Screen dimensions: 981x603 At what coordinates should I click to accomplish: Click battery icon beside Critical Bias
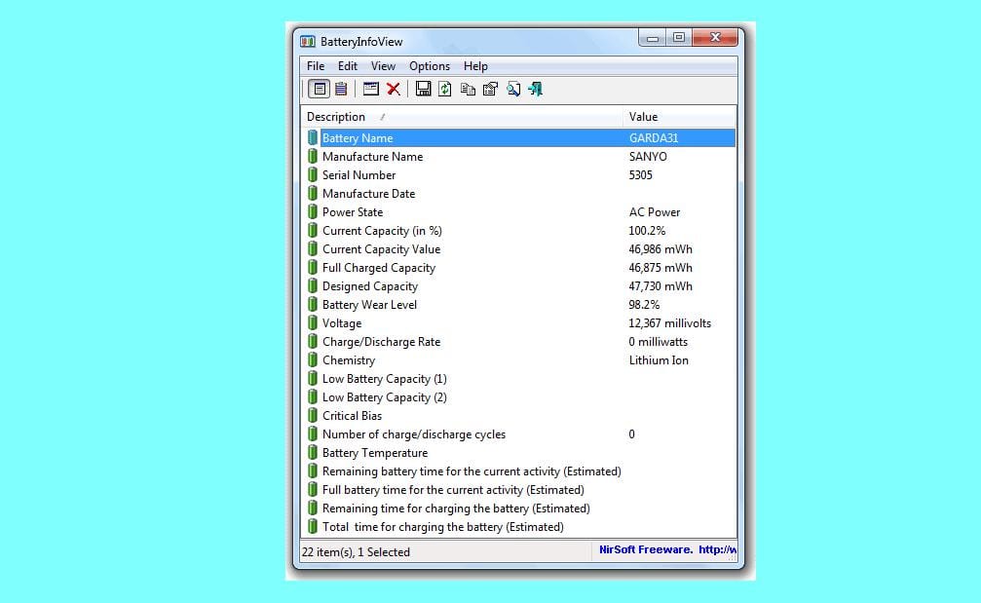(x=313, y=415)
